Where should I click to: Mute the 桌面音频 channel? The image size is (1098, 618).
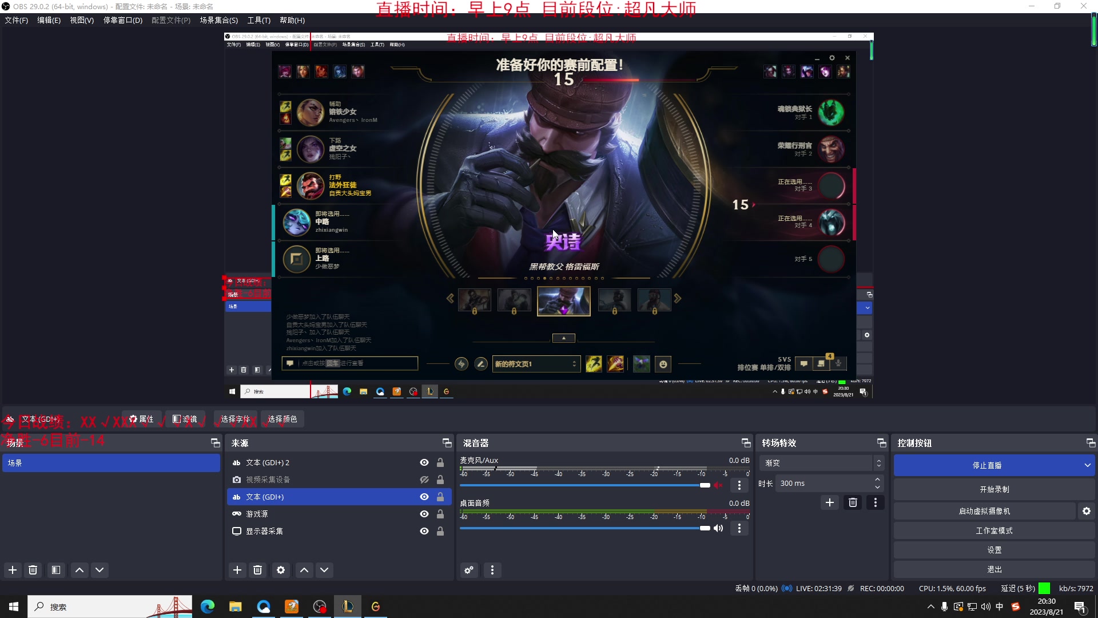pyautogui.click(x=718, y=528)
